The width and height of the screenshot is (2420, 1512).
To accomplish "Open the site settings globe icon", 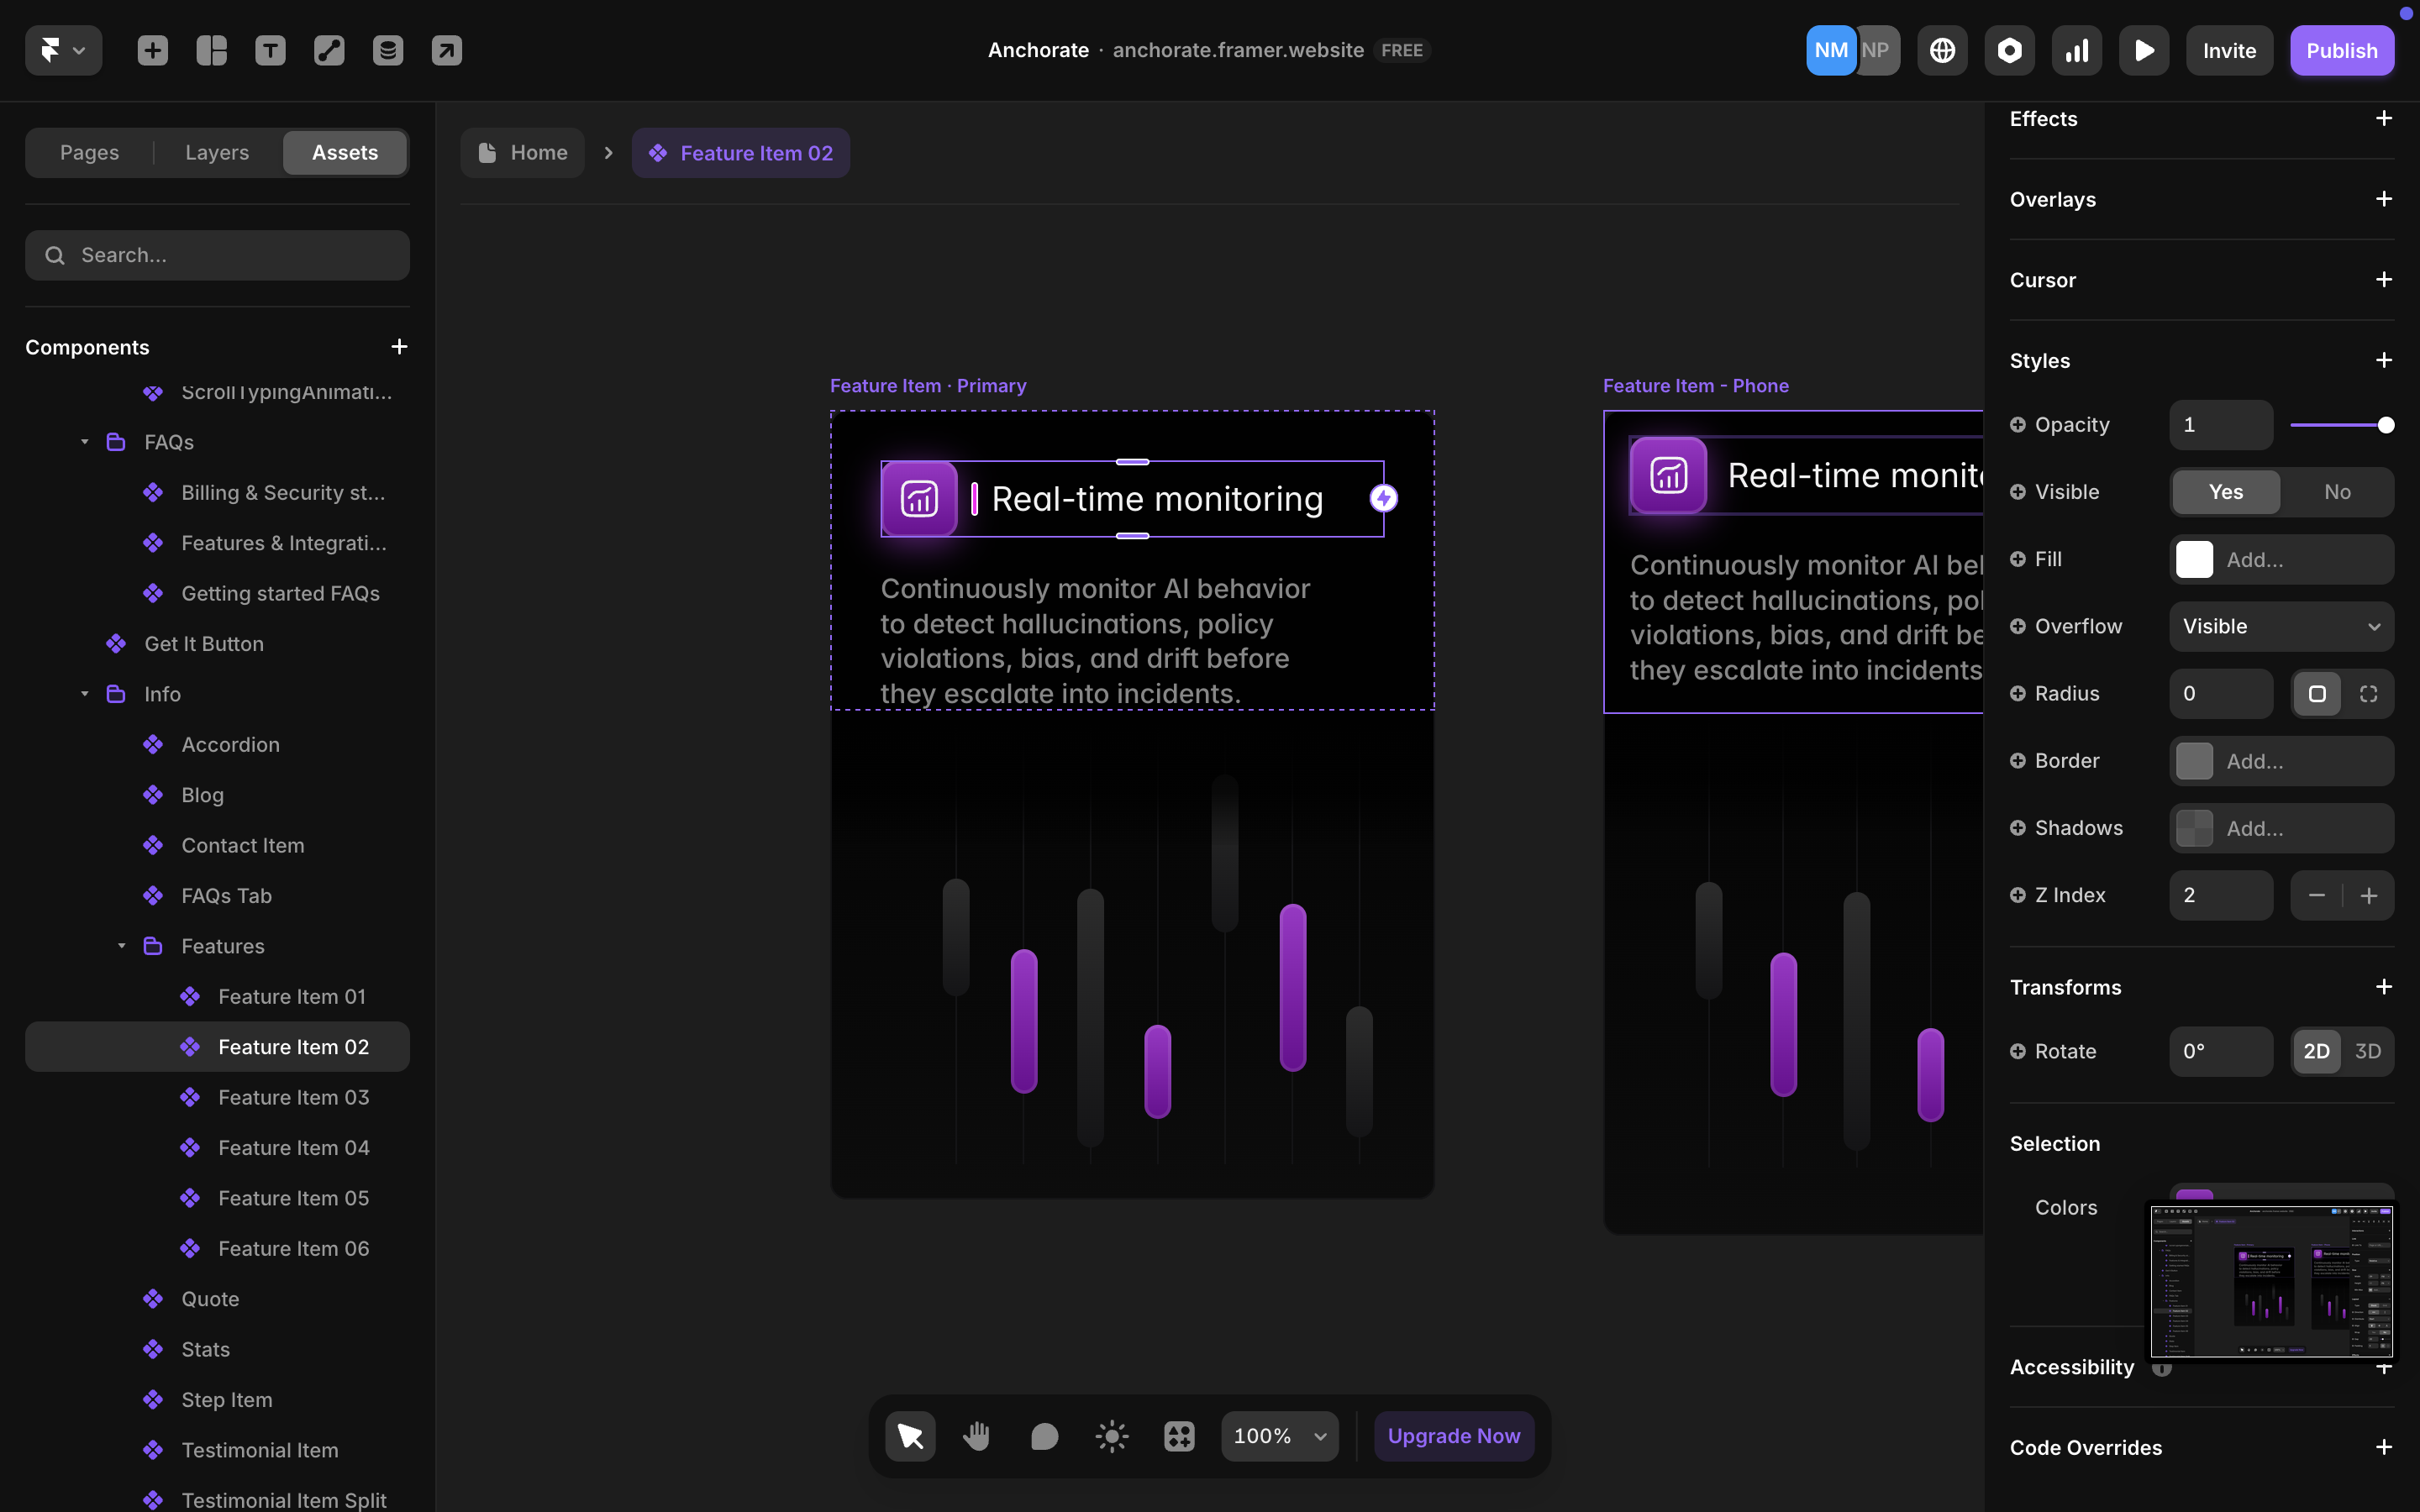I will click(1942, 50).
